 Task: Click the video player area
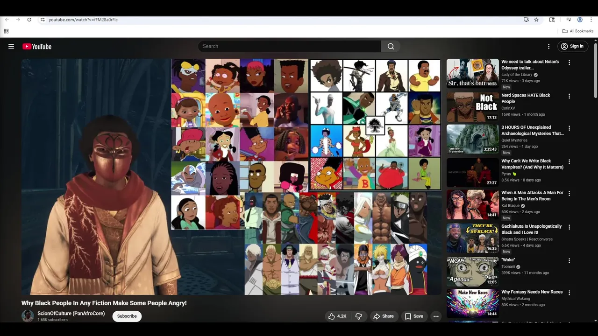231,176
